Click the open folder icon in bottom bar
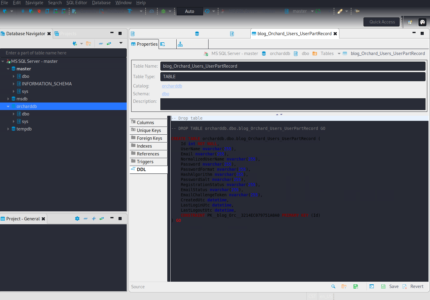Screen dimensions: 430x300 (x=344, y=286)
